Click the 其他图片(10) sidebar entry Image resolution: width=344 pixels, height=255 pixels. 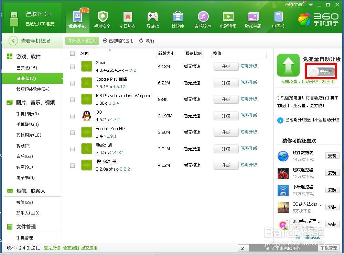29,135
